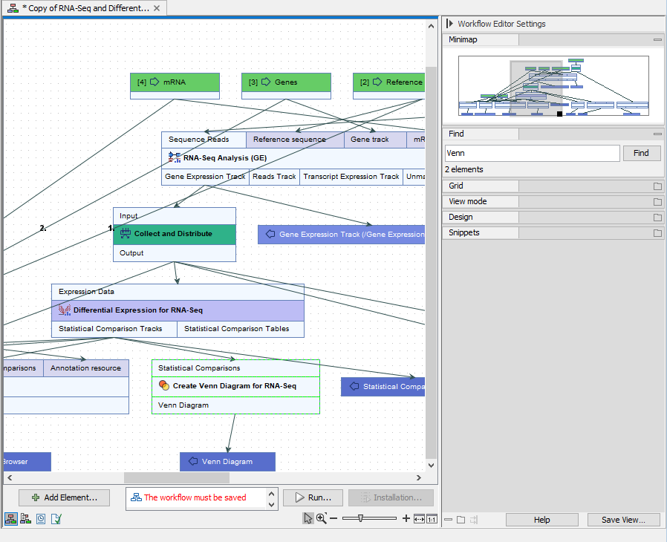667x542 pixels.
Task: Select the pointer tool in the bottom toolbar
Action: click(308, 517)
